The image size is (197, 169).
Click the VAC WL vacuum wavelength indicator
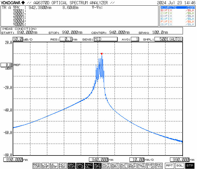(89, 166)
